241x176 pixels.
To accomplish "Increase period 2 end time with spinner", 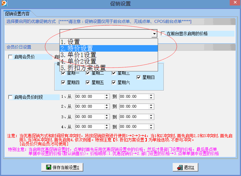I will coord(151,105).
